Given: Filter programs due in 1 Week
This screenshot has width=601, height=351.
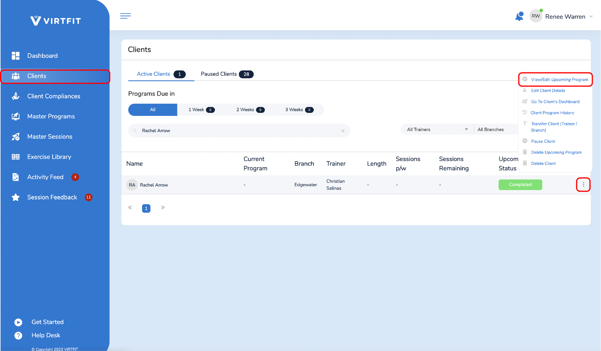Looking at the screenshot, I should 202,110.
